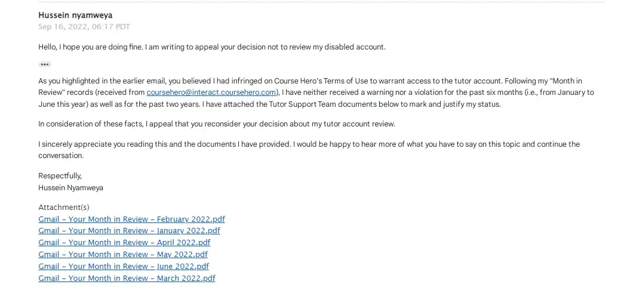Open the January 2022 Month in Review PDF
618x297 pixels.
click(129, 231)
